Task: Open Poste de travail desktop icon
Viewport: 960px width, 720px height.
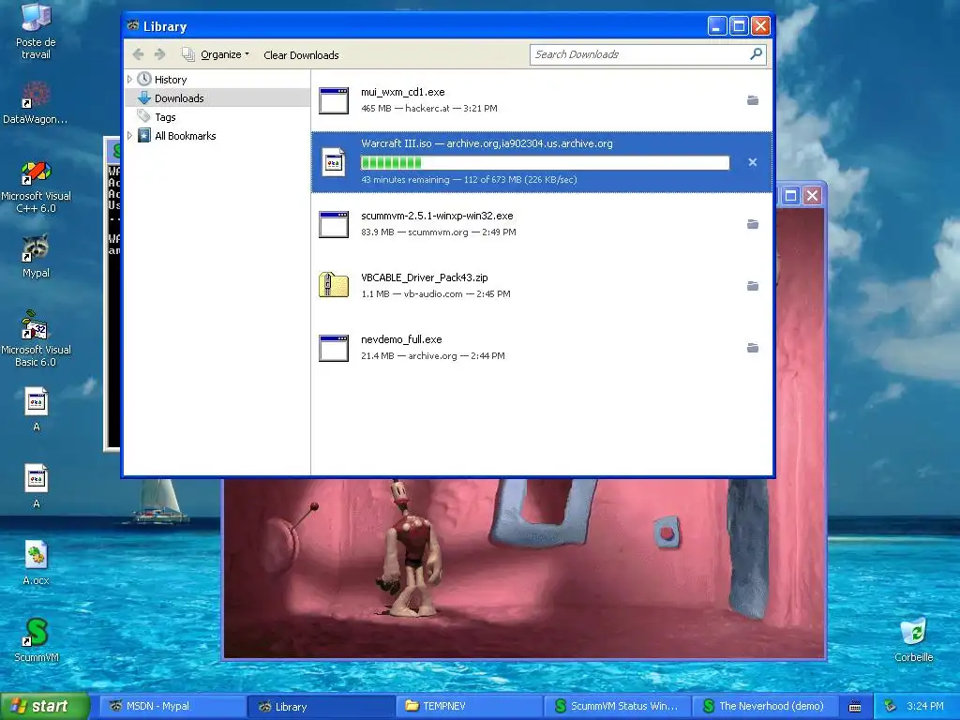Action: 36,31
